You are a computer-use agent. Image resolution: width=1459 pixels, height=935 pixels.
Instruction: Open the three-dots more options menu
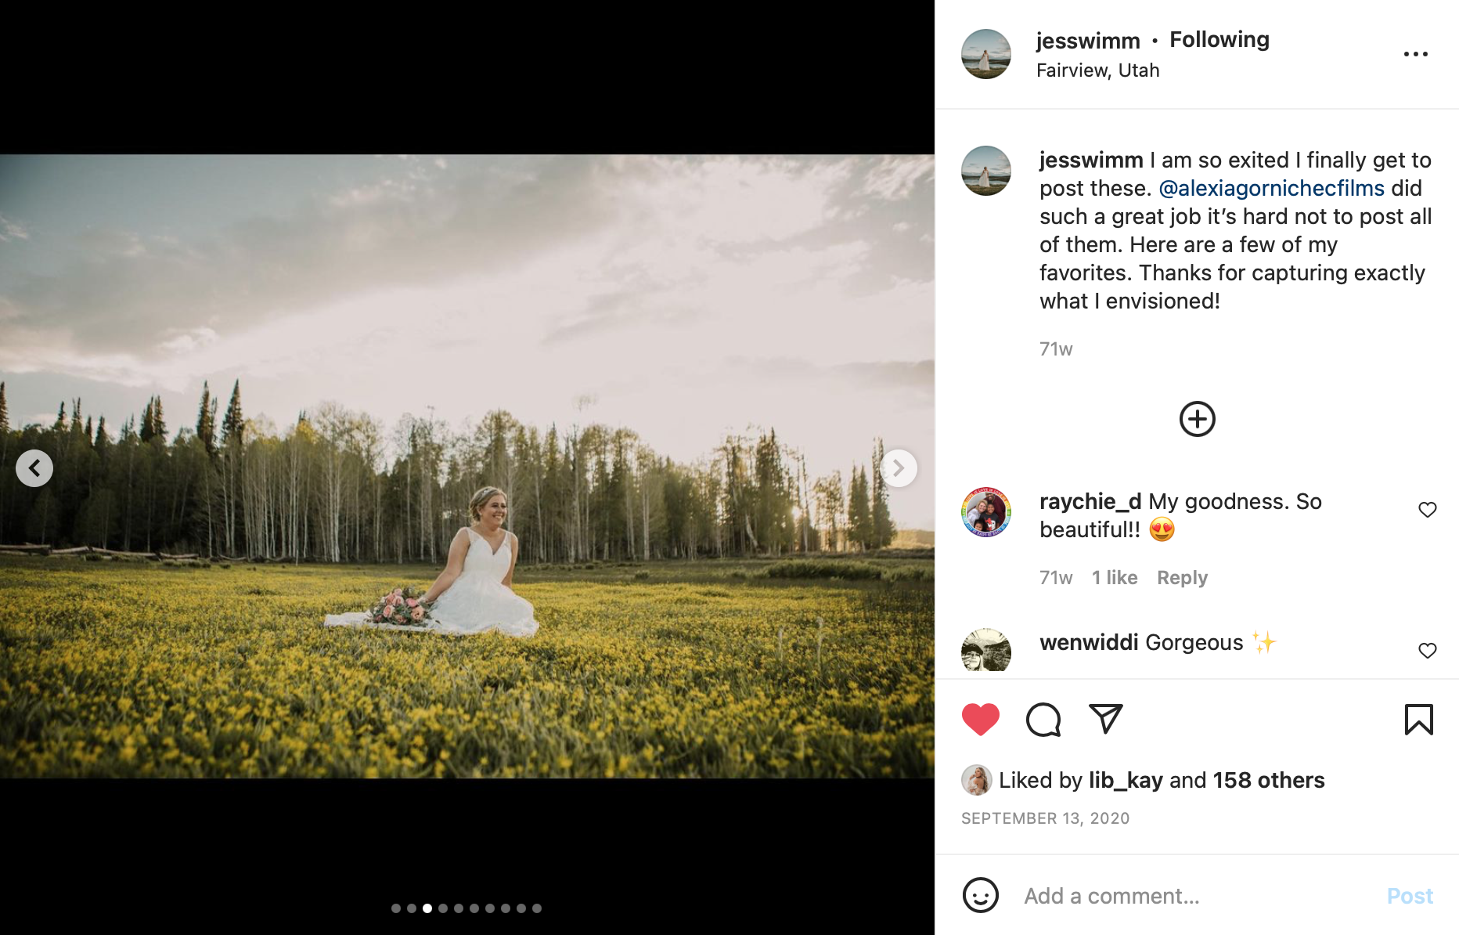(1415, 54)
